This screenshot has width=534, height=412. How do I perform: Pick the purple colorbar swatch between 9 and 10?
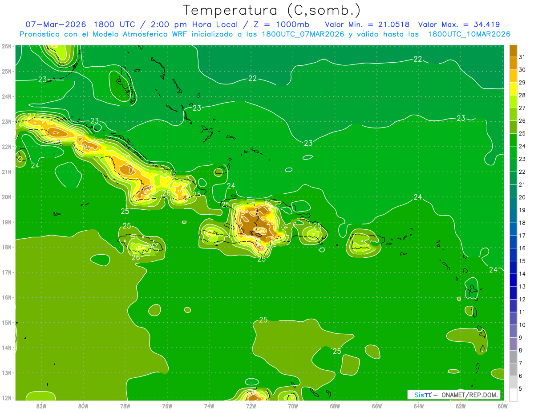[513, 331]
